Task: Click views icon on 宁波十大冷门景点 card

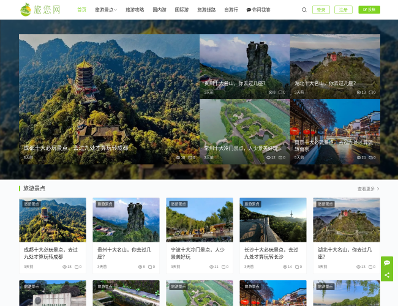Action: (211, 267)
